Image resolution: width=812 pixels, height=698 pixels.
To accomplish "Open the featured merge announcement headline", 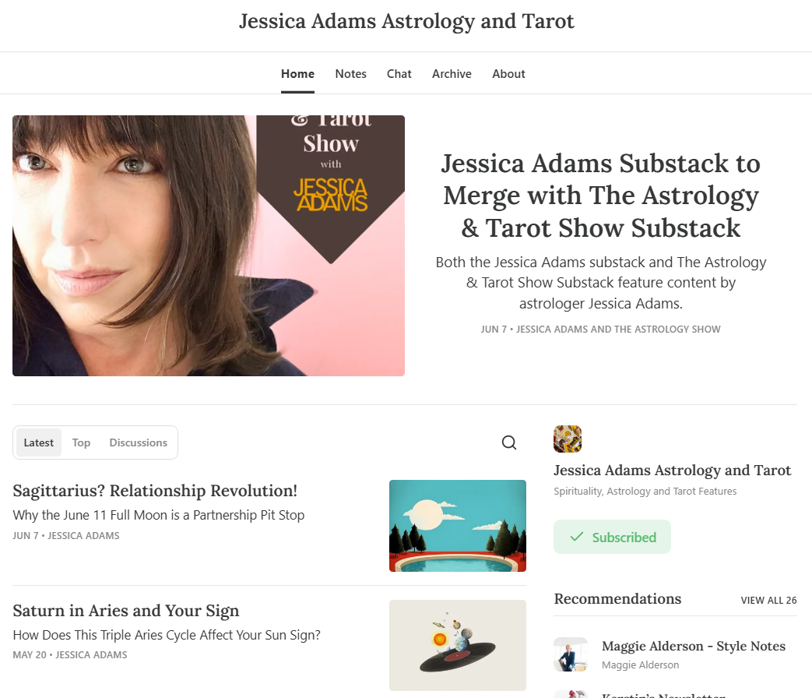I will [x=601, y=196].
